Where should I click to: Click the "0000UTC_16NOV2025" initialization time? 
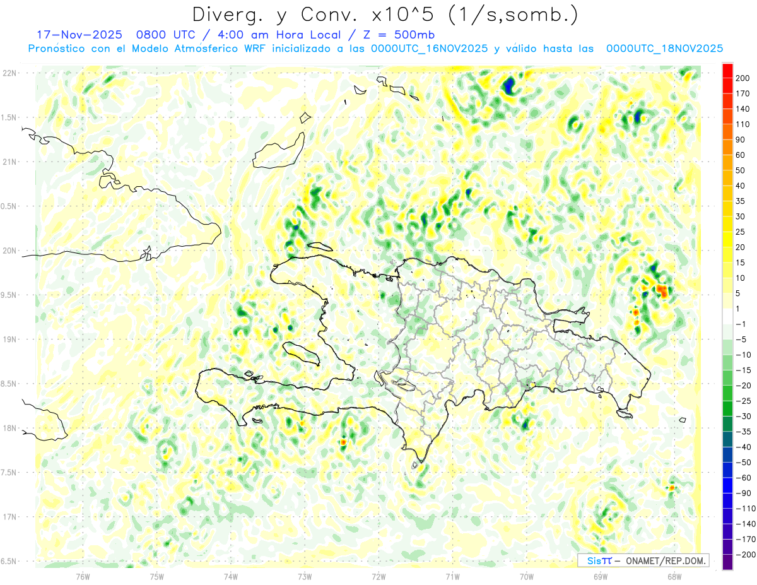tap(430, 49)
